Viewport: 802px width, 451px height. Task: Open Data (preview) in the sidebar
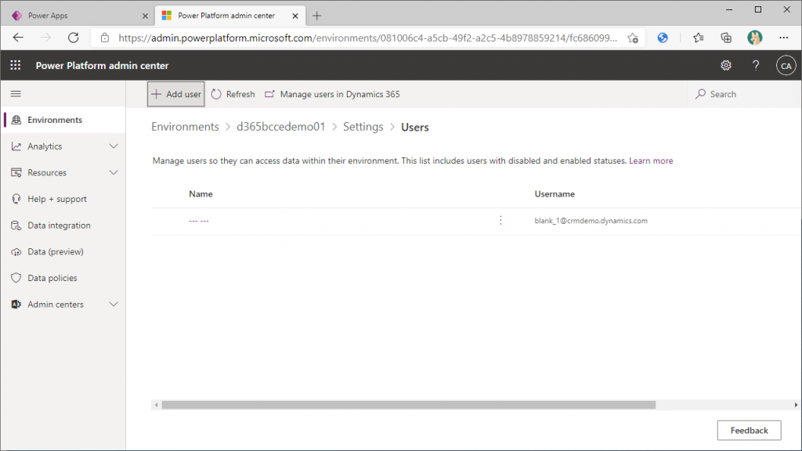pos(63,251)
